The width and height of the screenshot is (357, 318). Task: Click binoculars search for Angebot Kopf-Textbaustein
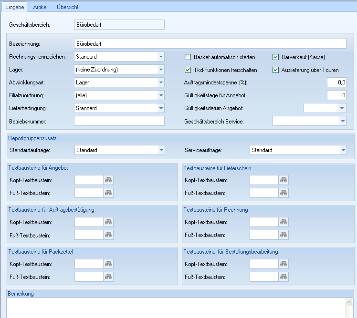click(x=109, y=180)
